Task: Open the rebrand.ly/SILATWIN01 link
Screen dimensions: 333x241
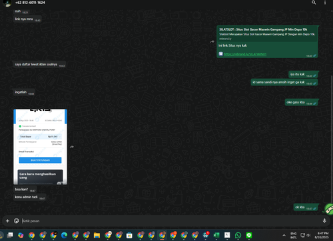Action: click(245, 54)
